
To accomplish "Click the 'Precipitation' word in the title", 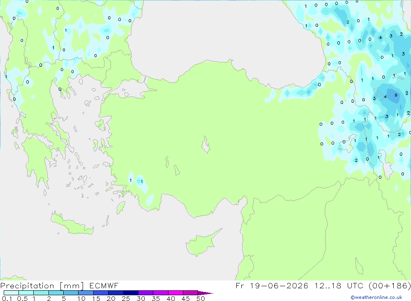I will point(27,286).
